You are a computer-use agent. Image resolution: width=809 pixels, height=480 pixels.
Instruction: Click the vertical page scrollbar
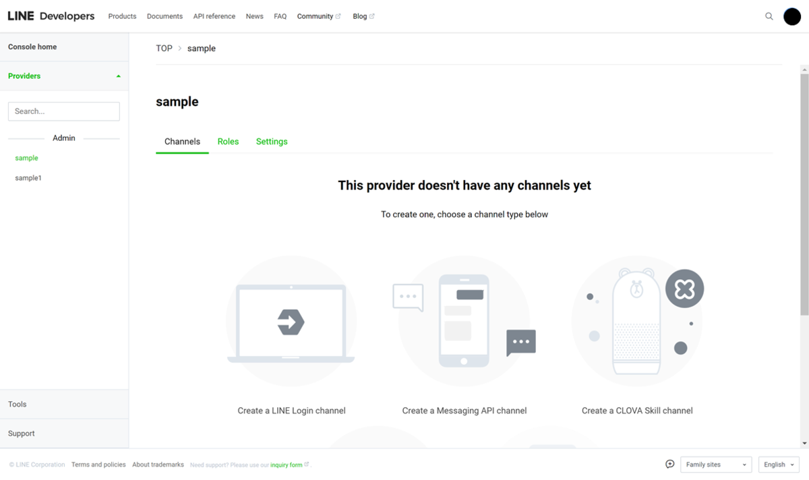tap(804, 194)
